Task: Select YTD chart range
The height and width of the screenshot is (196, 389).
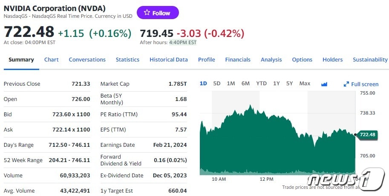Action: pos(261,84)
